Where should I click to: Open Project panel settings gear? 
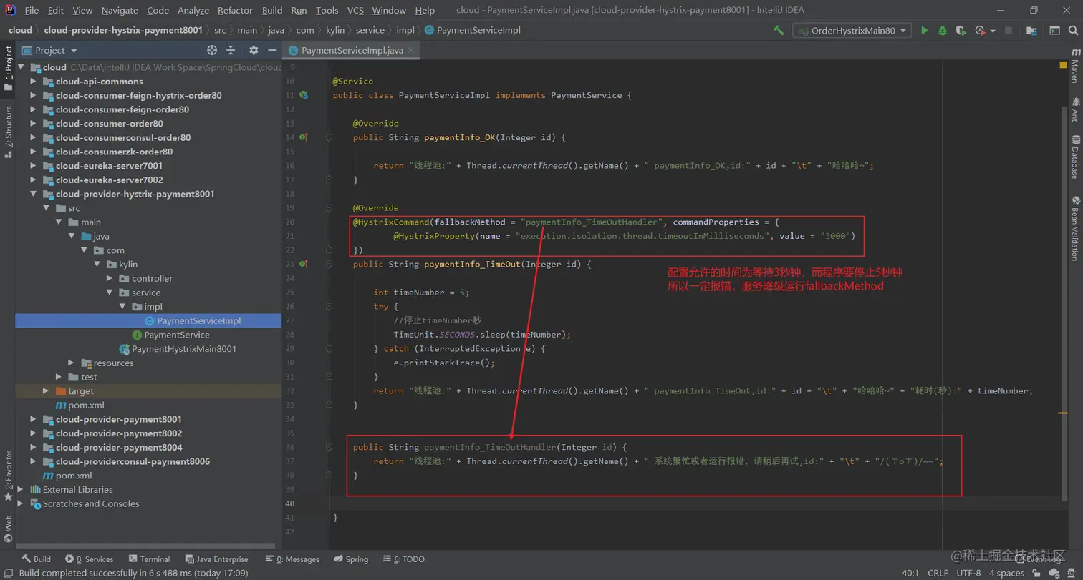254,50
